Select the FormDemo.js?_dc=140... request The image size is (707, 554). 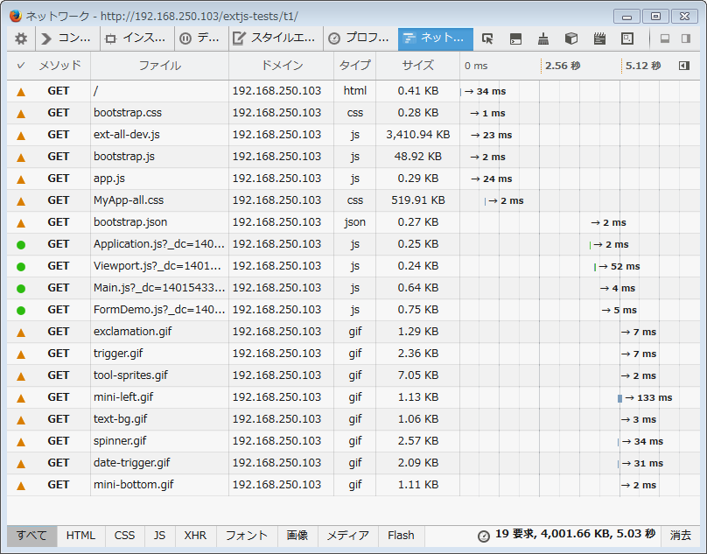(x=158, y=310)
